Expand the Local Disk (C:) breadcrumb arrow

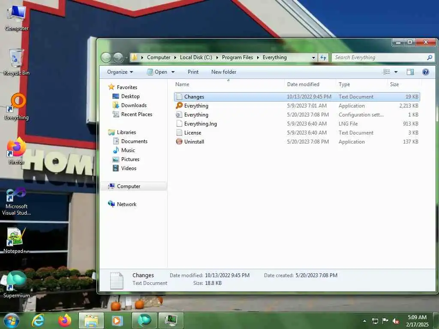(x=217, y=57)
